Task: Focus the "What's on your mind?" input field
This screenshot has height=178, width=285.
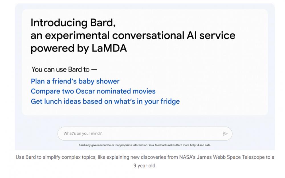Action: click(x=145, y=133)
